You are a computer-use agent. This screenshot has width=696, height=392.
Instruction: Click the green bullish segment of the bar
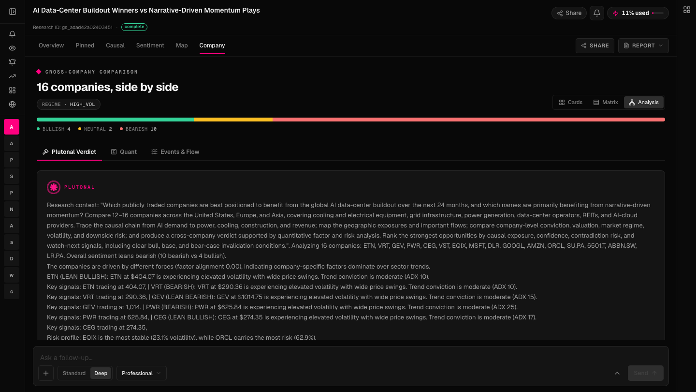(x=116, y=120)
